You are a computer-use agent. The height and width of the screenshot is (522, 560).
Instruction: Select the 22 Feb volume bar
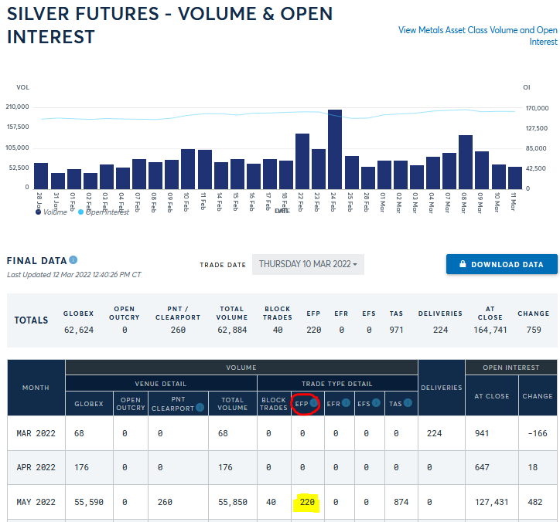302,161
